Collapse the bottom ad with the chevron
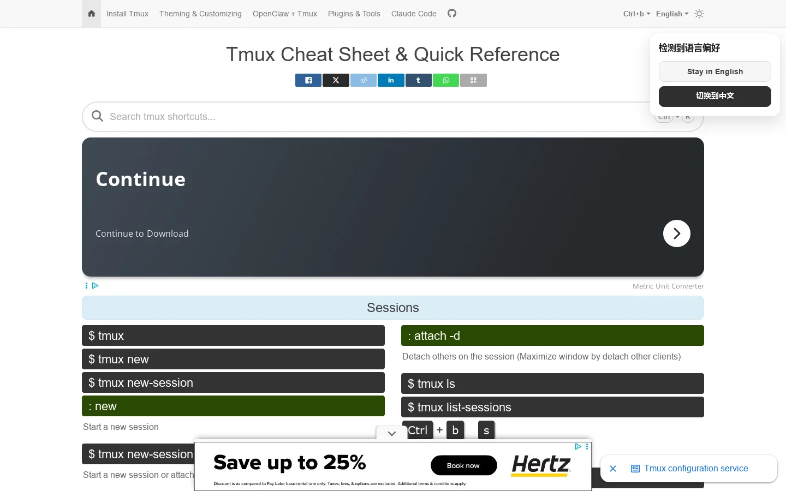This screenshot has height=491, width=786. [391, 434]
